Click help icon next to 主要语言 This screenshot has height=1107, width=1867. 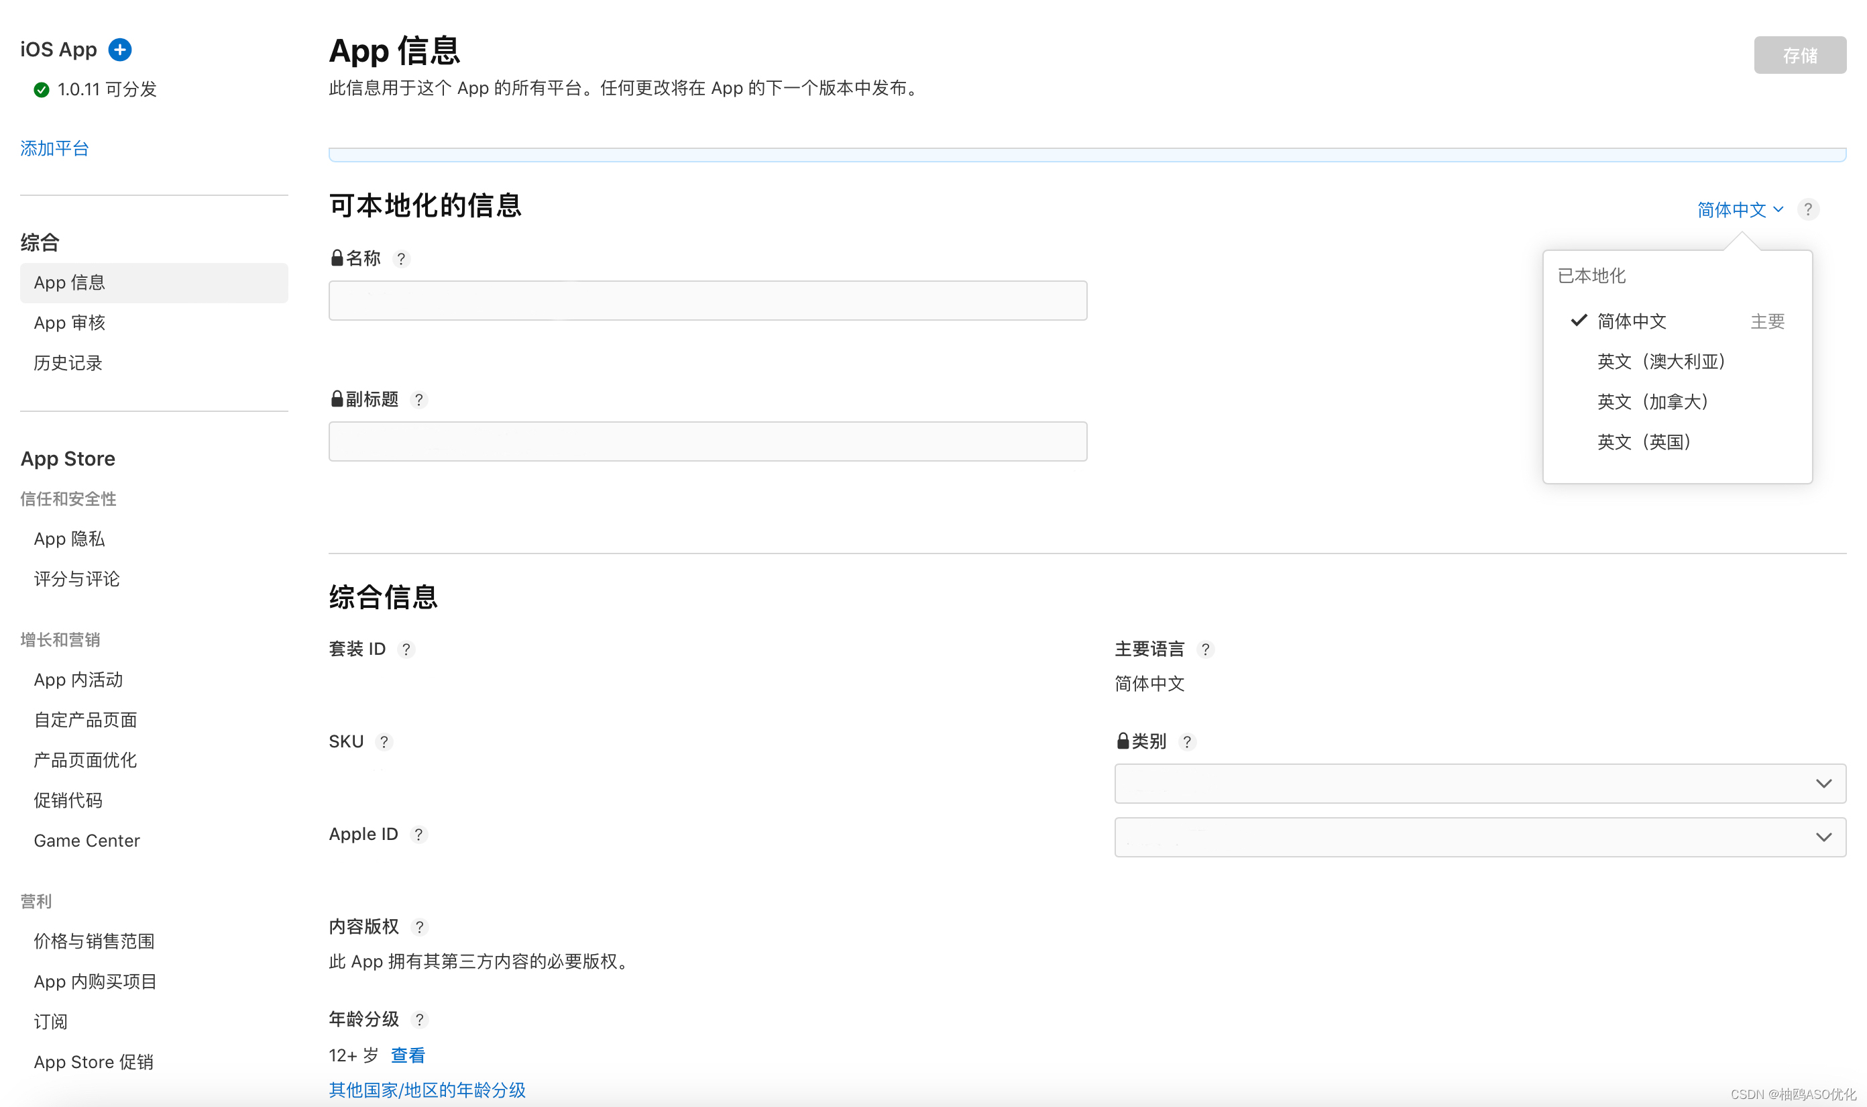coord(1205,649)
